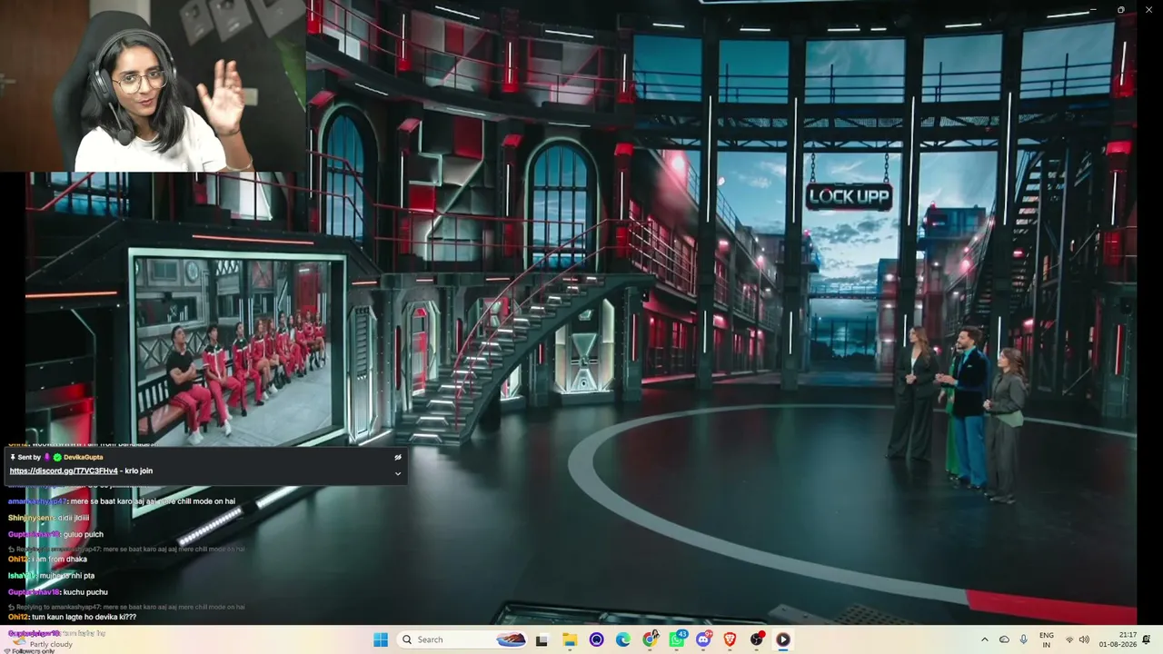This screenshot has height=654, width=1163.
Task: Close the video player window
Action: [x=1148, y=10]
